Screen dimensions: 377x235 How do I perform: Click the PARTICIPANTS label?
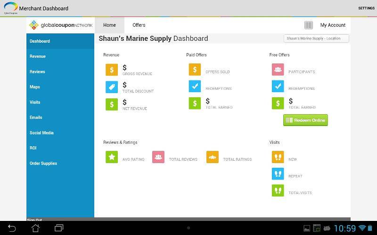tap(302, 72)
